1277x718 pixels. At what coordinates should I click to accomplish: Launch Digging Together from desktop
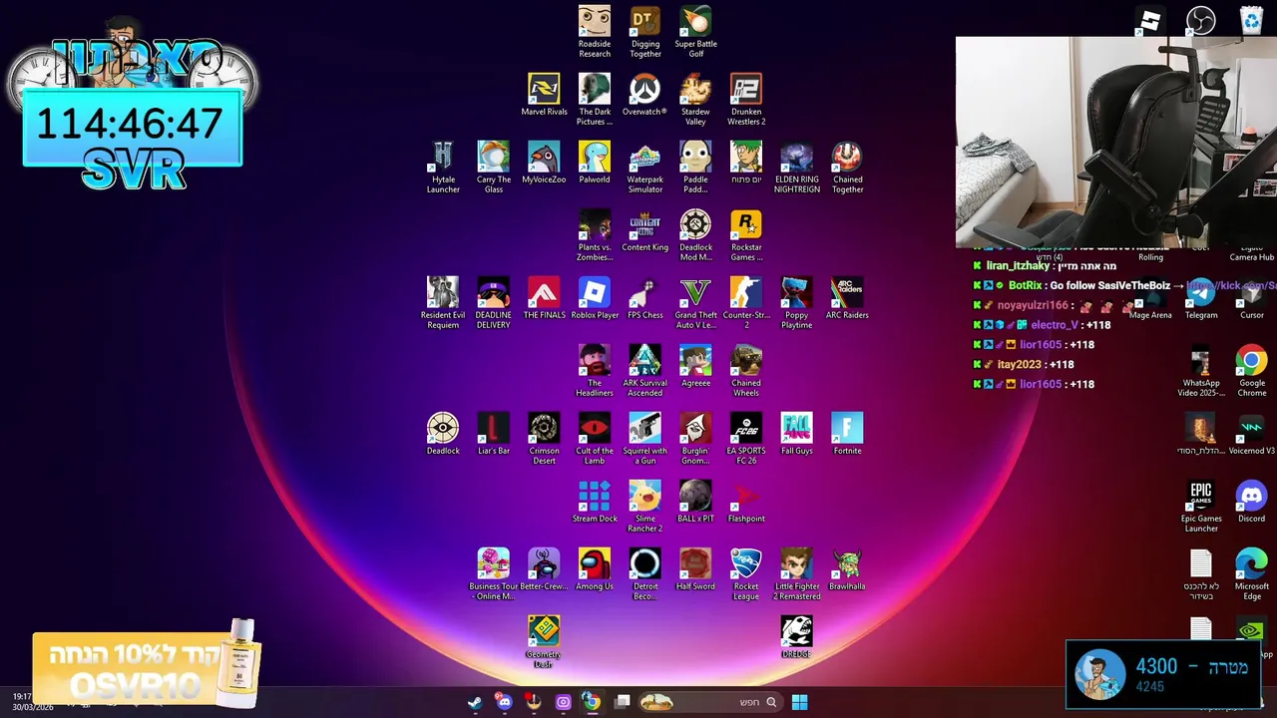645,31
